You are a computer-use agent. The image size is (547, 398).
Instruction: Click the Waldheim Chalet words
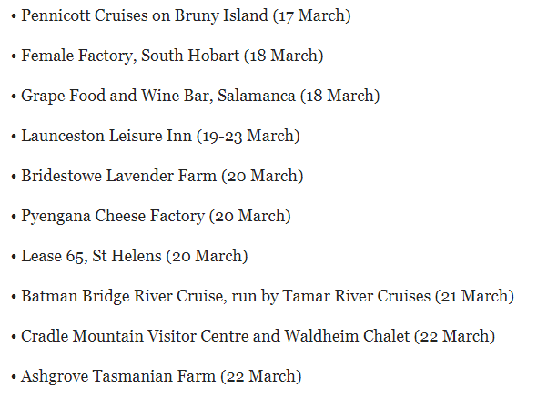point(347,336)
